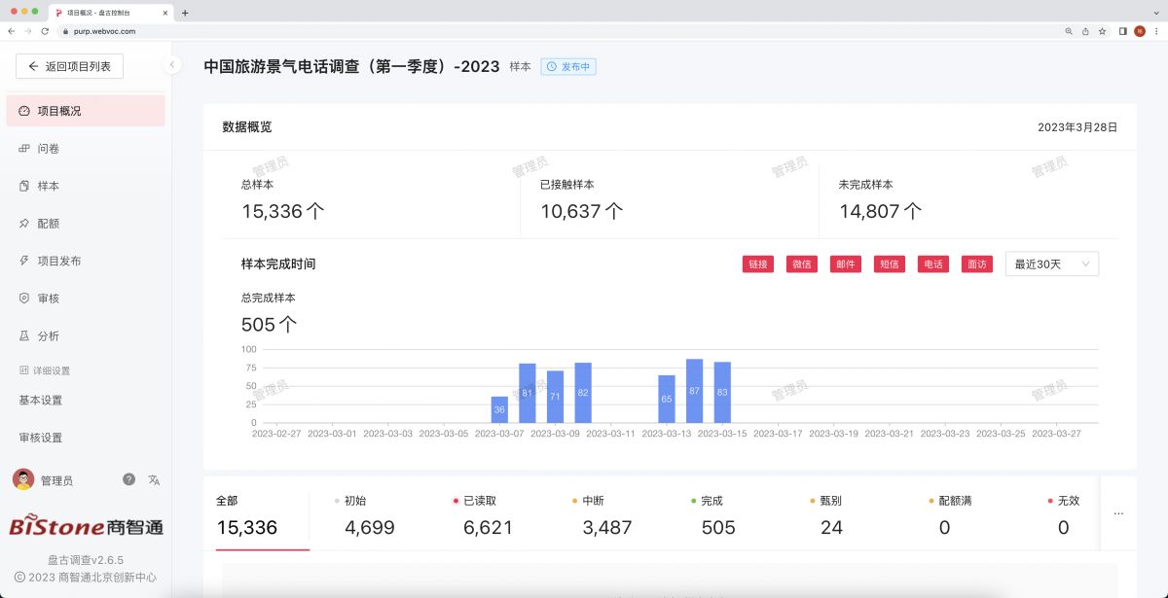Viewport: 1168px width, 598px height.
Task: Toggle the 微信 channel filter tag
Action: (x=802, y=264)
